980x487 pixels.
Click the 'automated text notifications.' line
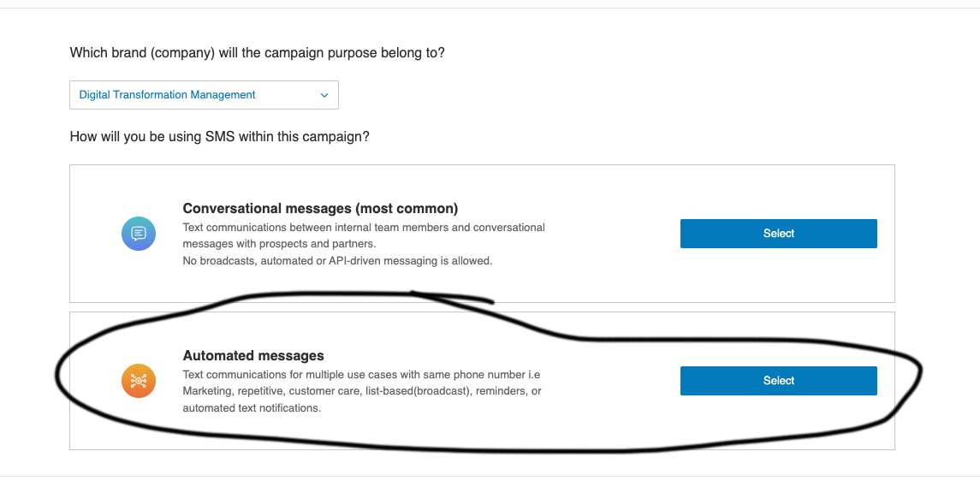pos(252,408)
